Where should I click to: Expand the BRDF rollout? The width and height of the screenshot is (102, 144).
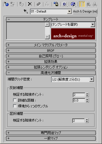(x=51, y=51)
